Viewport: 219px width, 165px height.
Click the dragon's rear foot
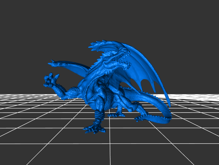[x=116, y=114]
